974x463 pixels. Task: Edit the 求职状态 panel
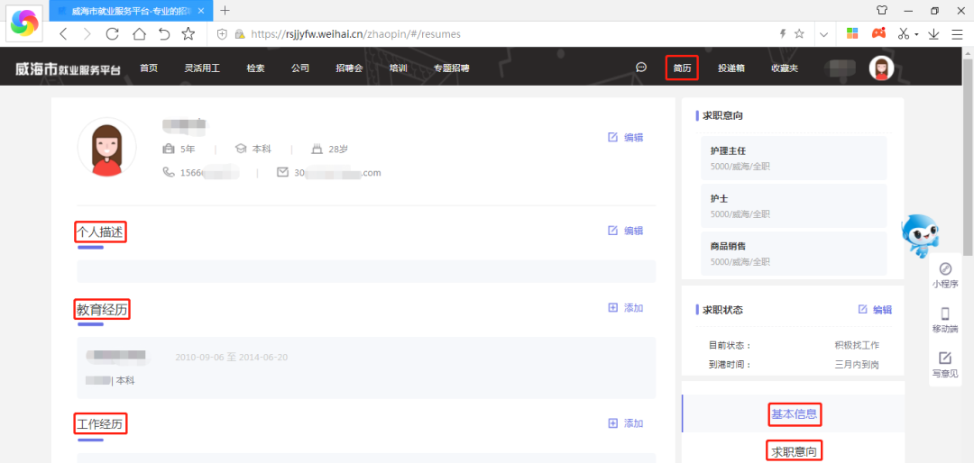pos(874,310)
